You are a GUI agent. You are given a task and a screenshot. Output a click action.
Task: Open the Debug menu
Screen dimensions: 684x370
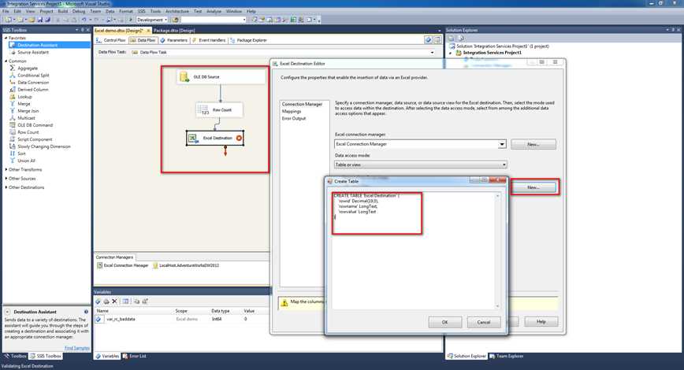tap(79, 11)
